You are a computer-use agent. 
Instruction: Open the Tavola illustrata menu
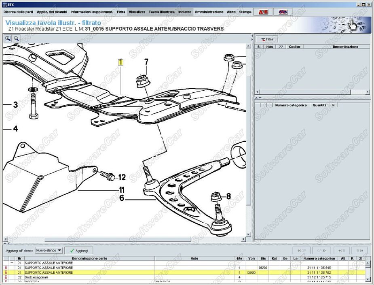coord(161,12)
